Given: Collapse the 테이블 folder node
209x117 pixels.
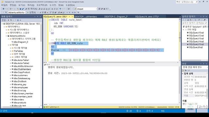Looking at the screenshot, I should click(x=8, y=45).
